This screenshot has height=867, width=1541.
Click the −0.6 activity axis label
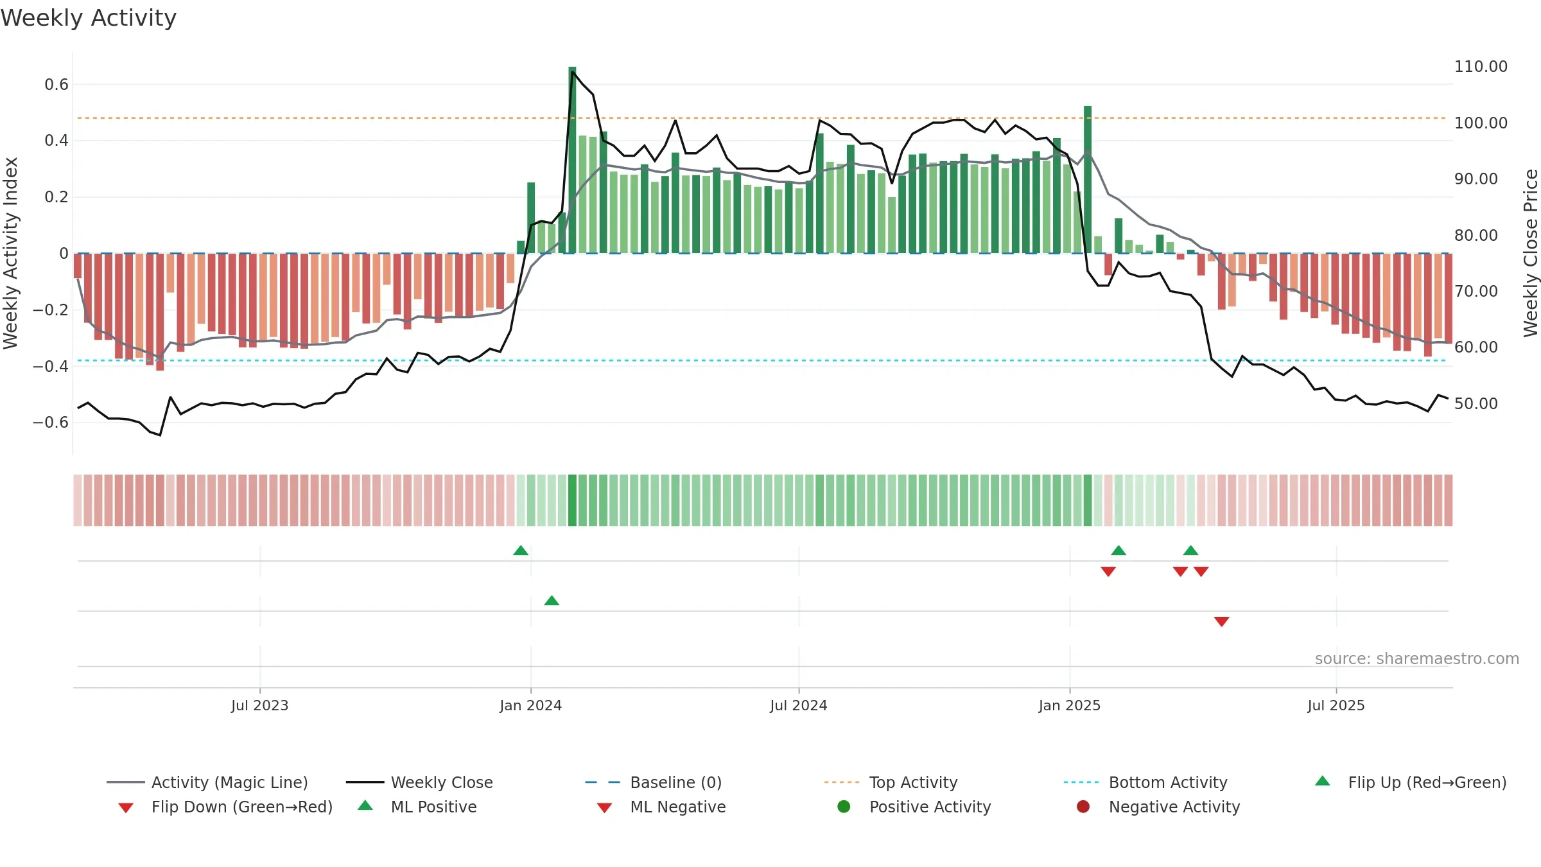51,423
